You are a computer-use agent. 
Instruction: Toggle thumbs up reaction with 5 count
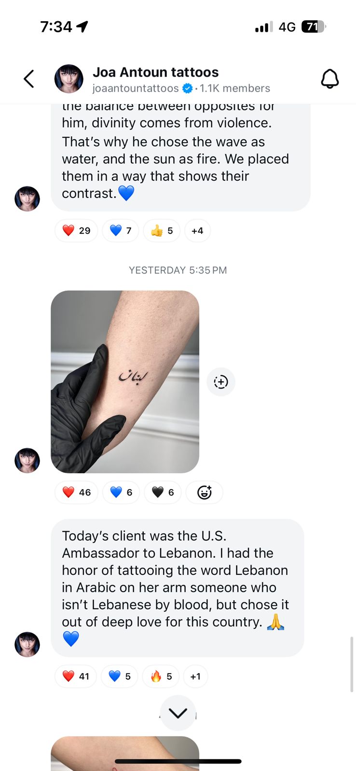tap(162, 231)
